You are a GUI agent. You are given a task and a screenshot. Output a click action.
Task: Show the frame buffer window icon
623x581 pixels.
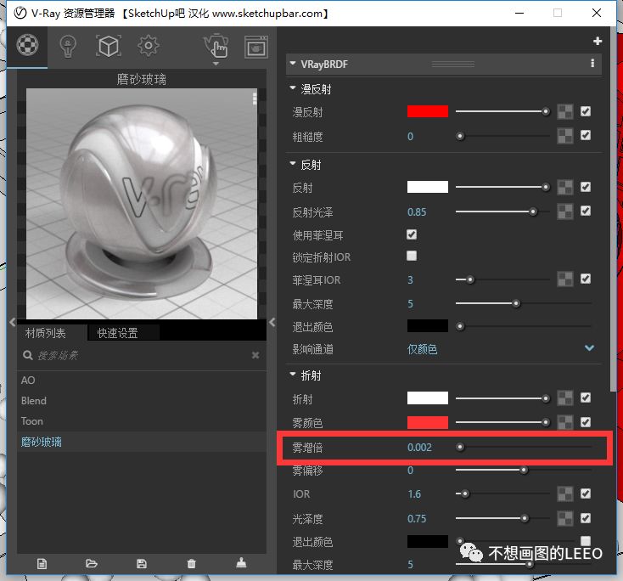[255, 47]
